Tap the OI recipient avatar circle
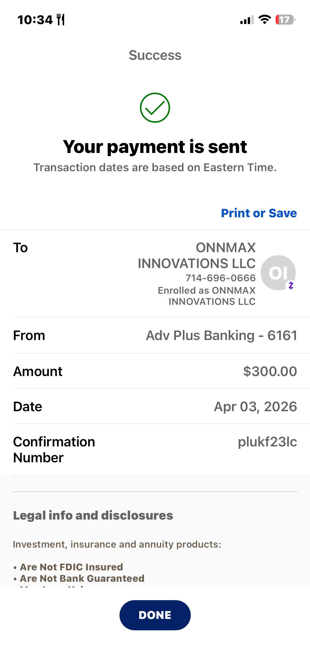310x670 pixels. tap(278, 273)
